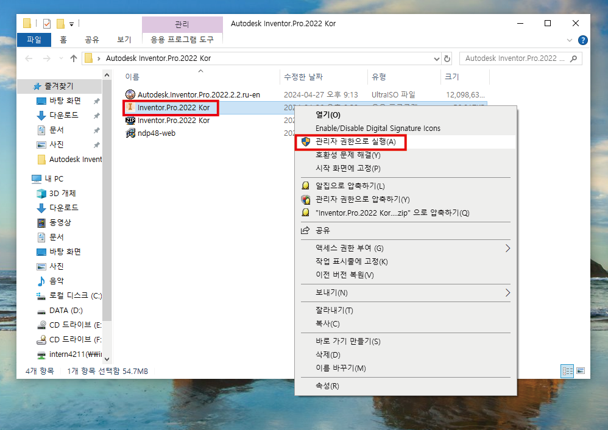Choose 복사(C) from the context menu
This screenshot has width=608, height=430.
point(406,323)
